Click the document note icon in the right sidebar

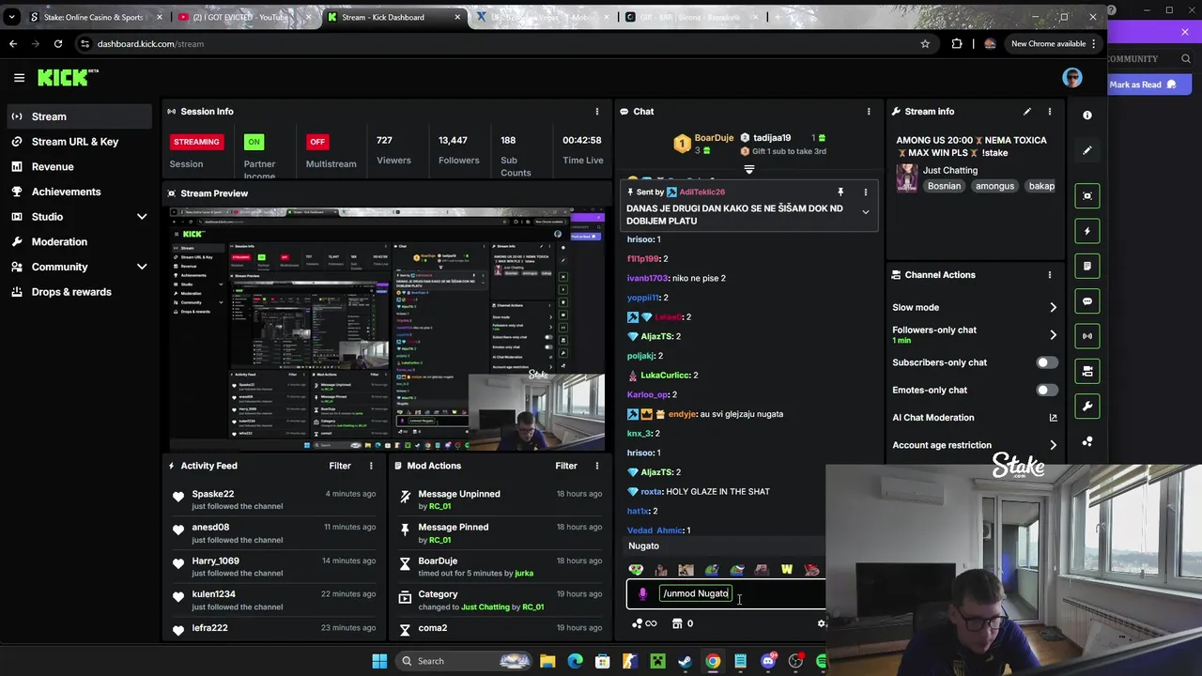(1087, 266)
